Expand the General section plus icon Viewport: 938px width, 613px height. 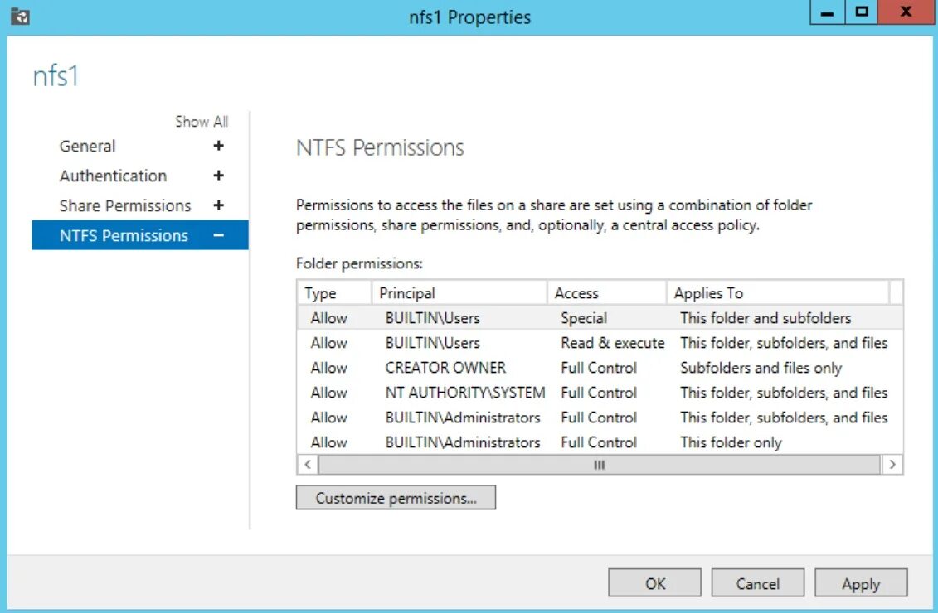point(219,146)
